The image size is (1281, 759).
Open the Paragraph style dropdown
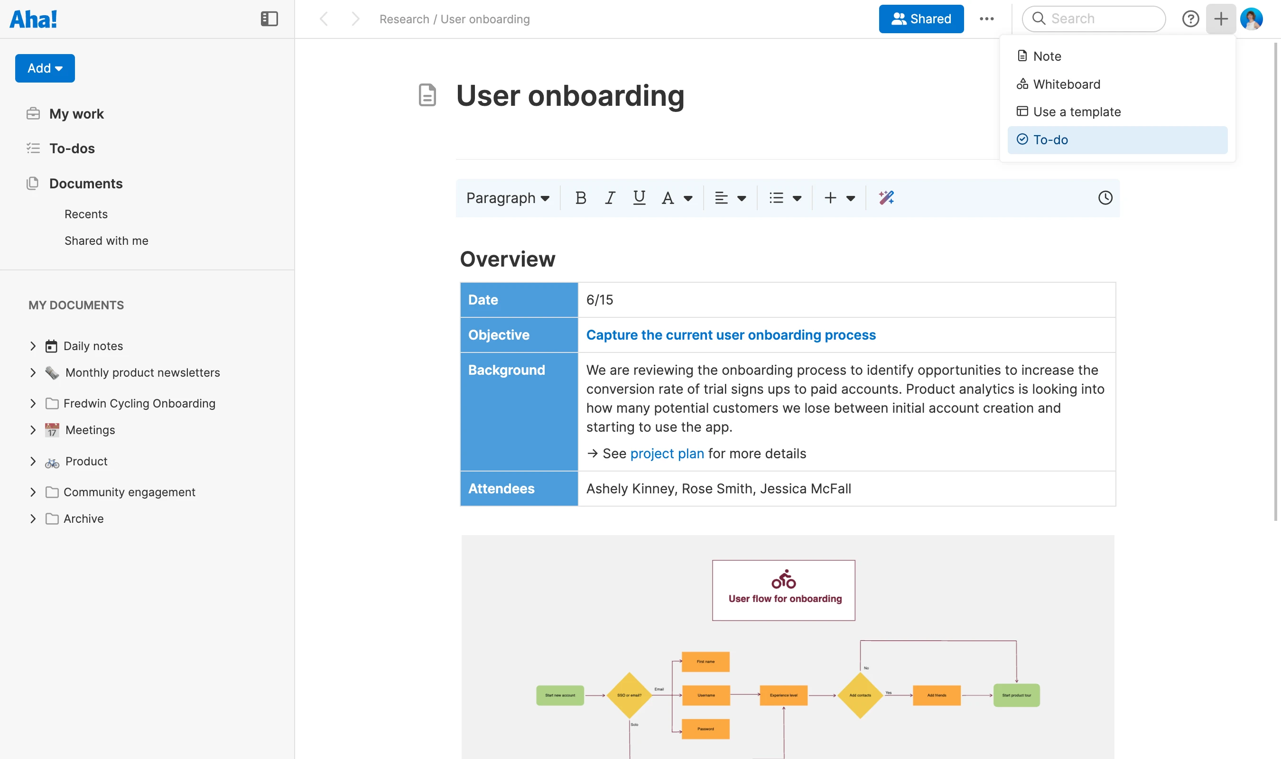(507, 198)
